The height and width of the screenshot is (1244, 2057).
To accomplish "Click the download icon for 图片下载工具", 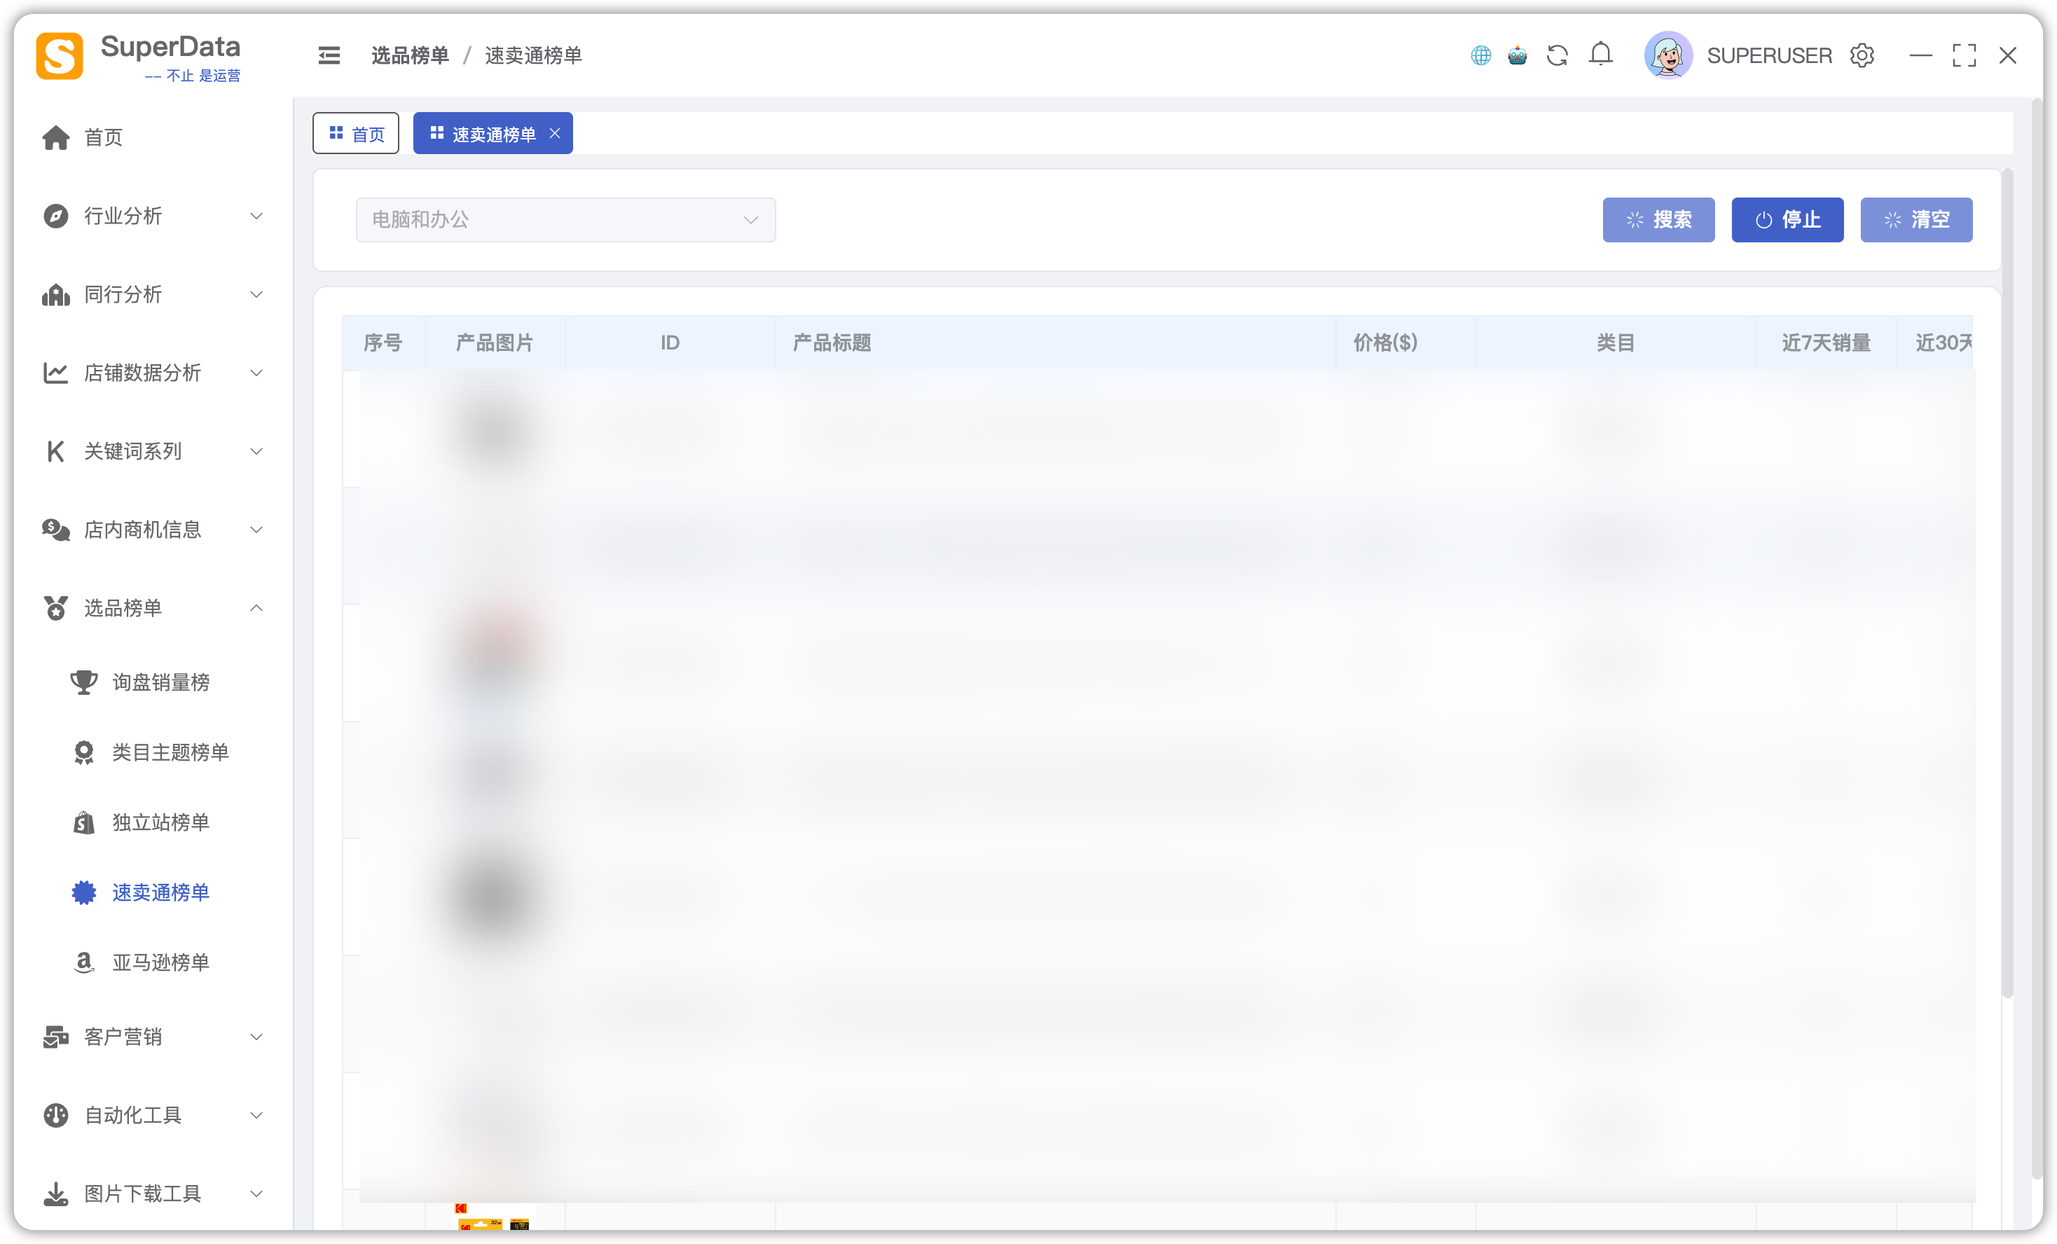I will click(56, 1194).
